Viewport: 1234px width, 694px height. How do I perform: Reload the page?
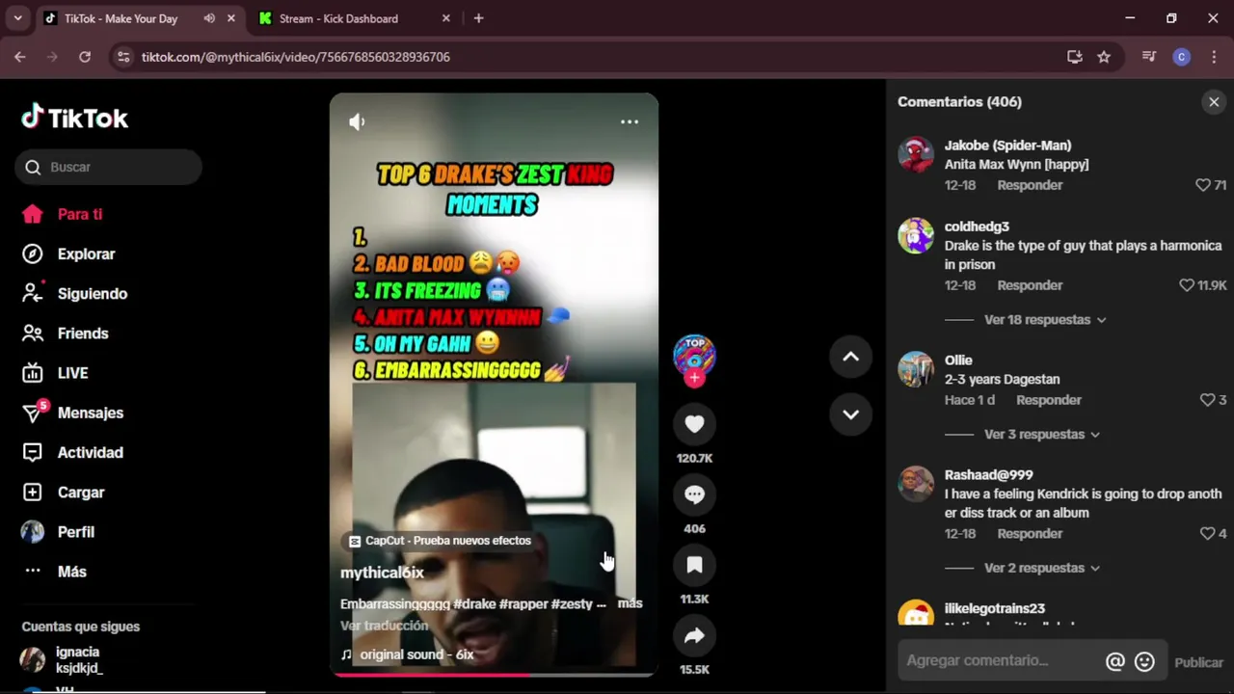click(x=85, y=57)
